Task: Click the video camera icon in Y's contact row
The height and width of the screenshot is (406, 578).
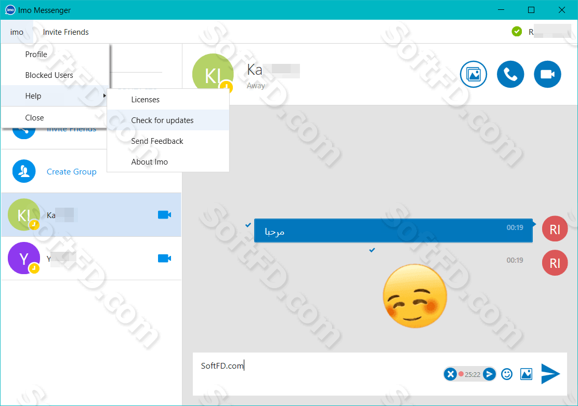Action: coord(164,259)
